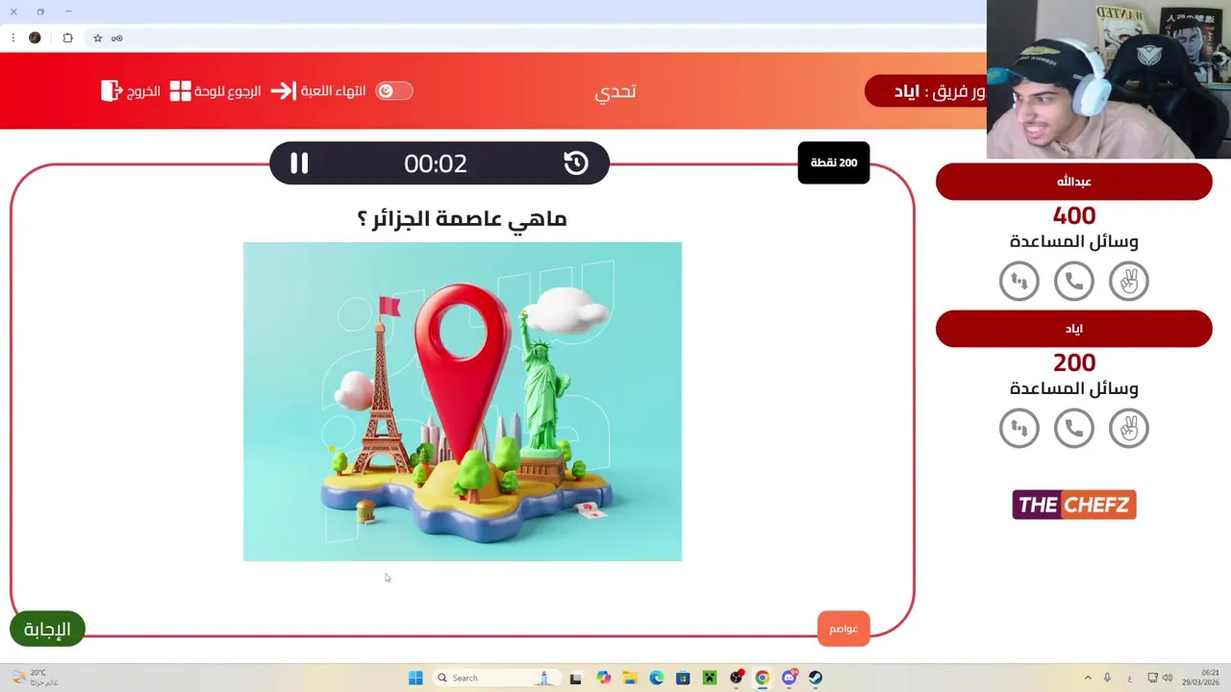The image size is (1231, 692).
Task: Click the site info icon in the address bar
Action: (x=116, y=38)
